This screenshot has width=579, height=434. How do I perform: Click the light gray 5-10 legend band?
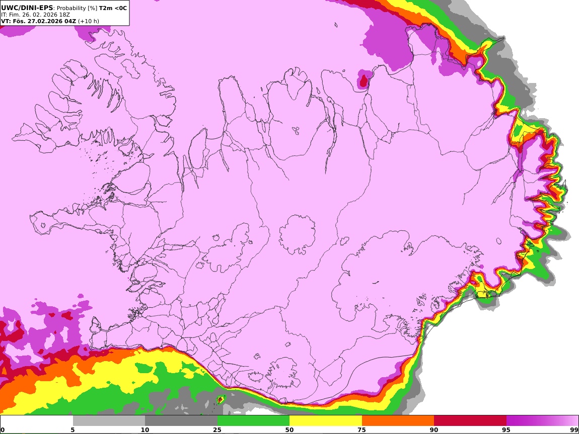(109, 420)
